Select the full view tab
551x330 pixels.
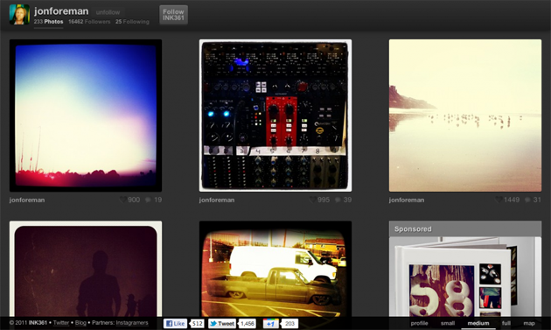[x=506, y=323]
